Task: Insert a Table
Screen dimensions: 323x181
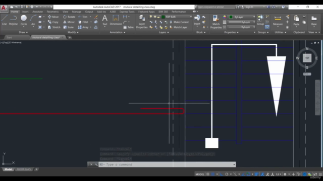Action: [x=128, y=27]
